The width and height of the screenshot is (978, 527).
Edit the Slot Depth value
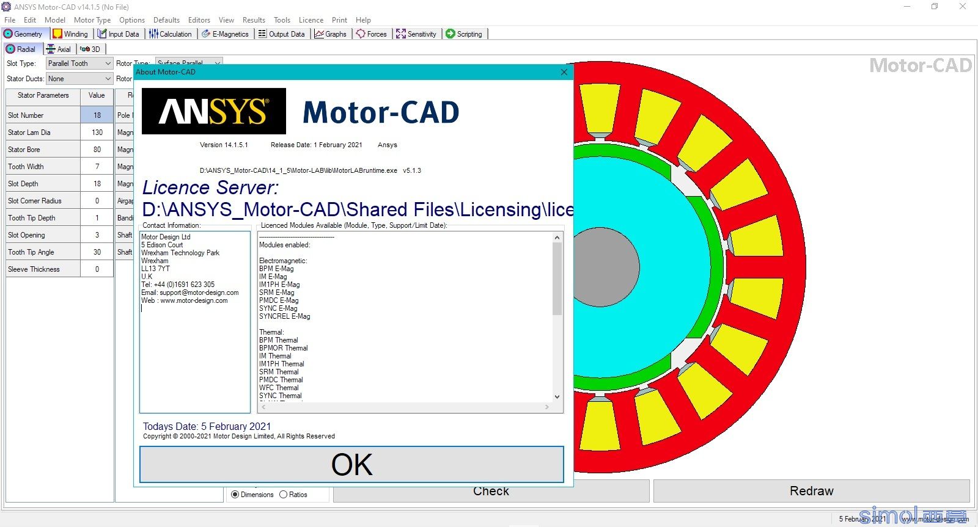click(97, 183)
